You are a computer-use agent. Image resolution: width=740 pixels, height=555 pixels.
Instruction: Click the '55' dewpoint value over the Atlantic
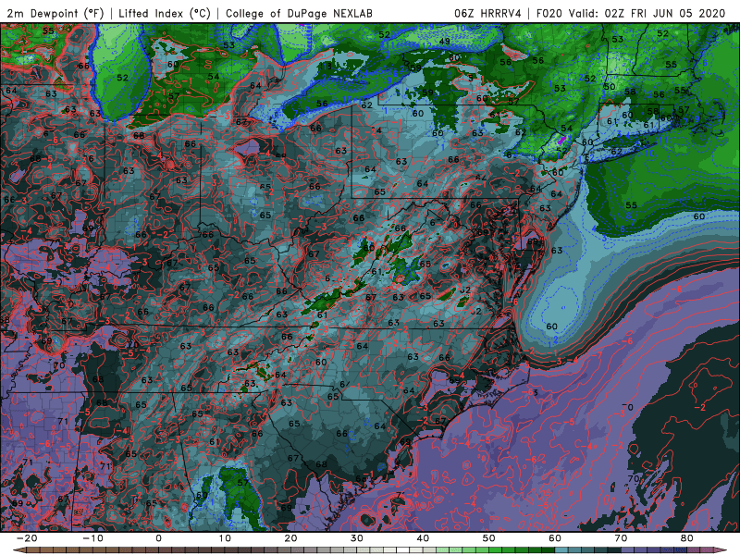coord(632,205)
